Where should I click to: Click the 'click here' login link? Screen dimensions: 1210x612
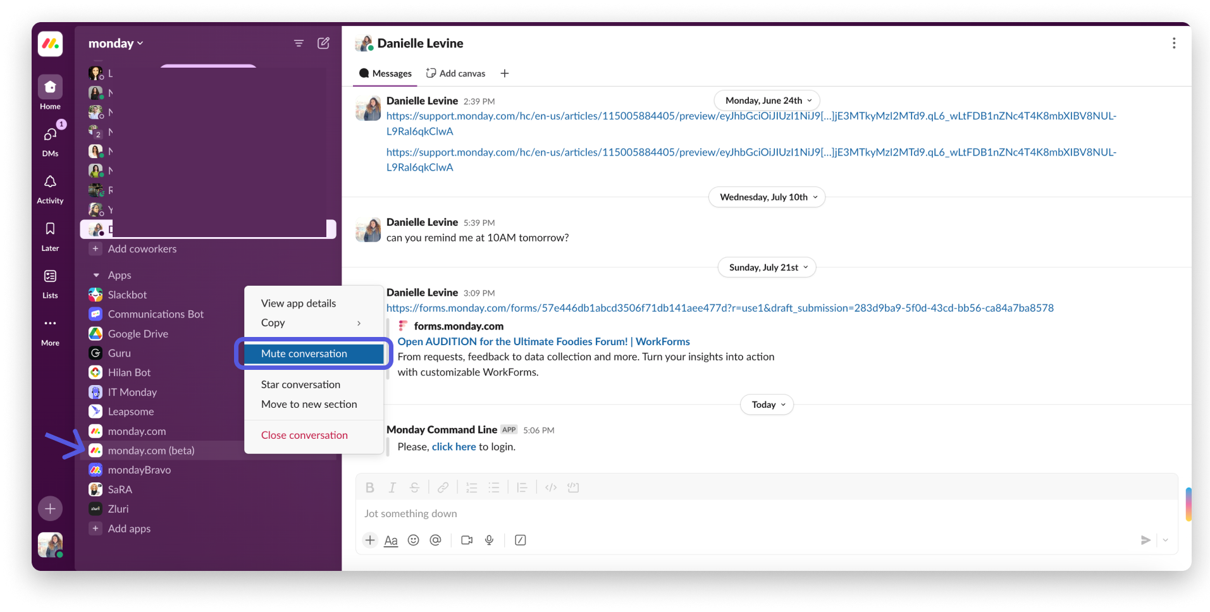pyautogui.click(x=454, y=446)
